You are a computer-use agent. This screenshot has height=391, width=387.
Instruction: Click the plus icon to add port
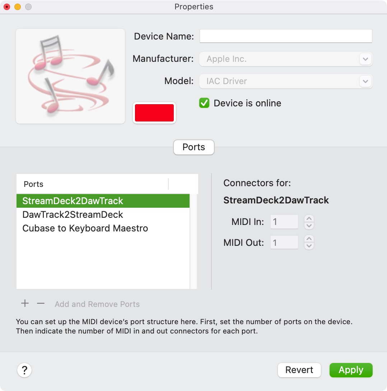[x=25, y=303]
